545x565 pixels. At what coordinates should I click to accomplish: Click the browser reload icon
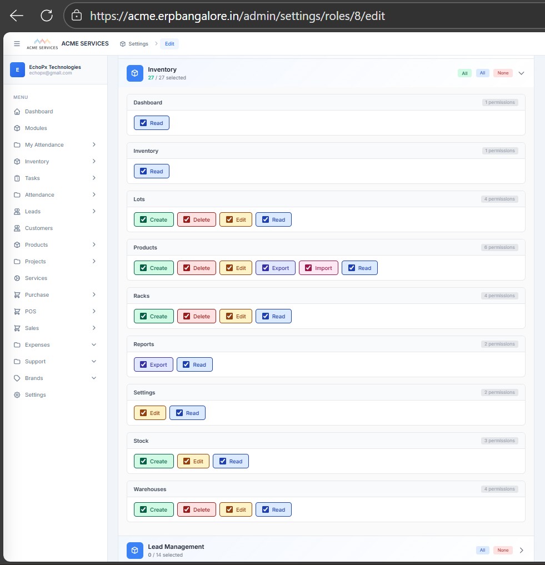click(x=47, y=16)
